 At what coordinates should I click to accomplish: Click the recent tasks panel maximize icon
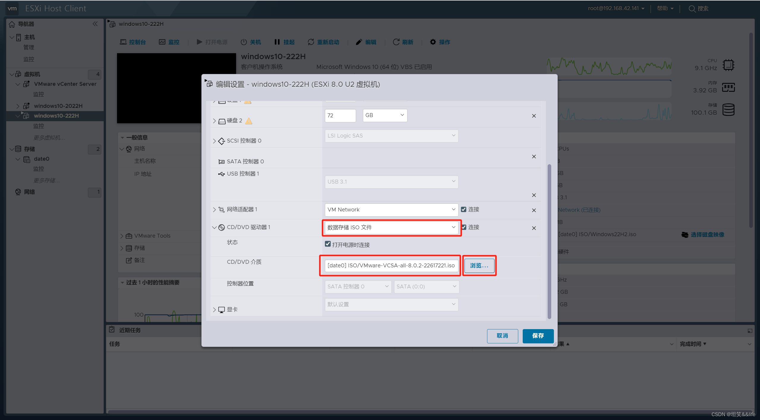750,331
